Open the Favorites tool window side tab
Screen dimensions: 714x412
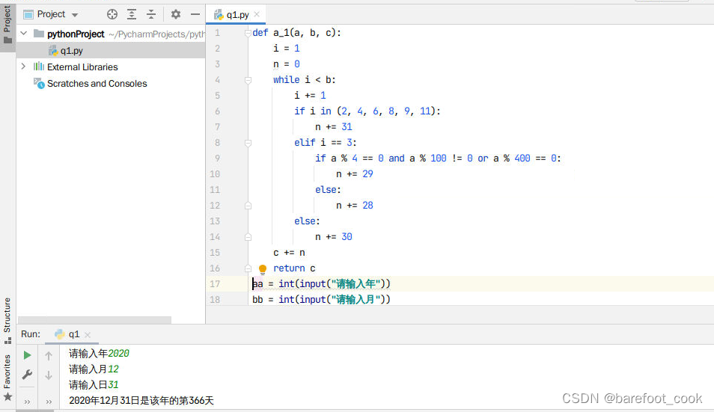pos(7,378)
